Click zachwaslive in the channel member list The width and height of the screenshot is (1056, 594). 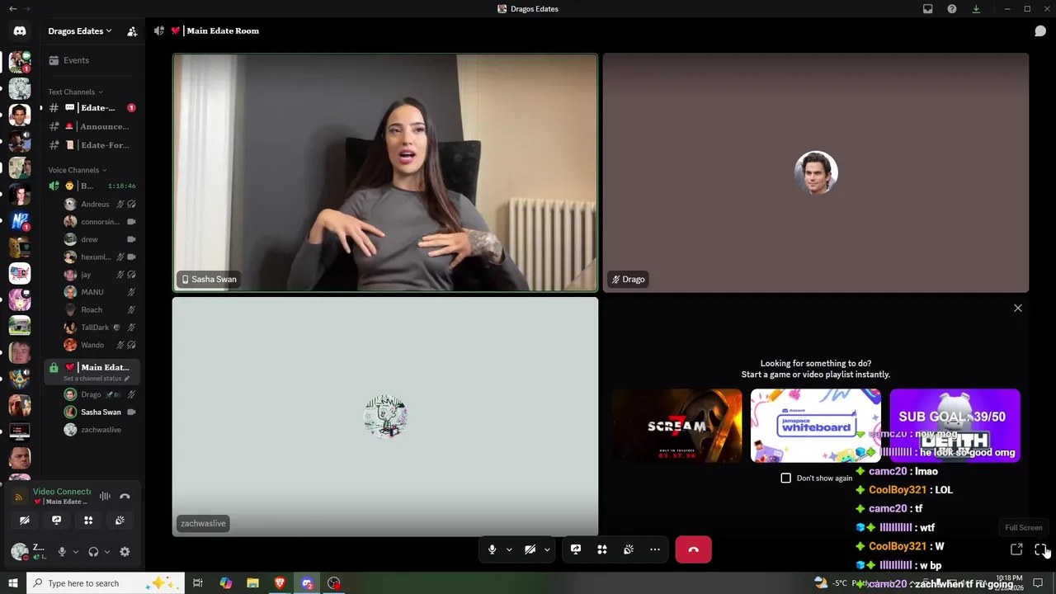click(x=99, y=430)
